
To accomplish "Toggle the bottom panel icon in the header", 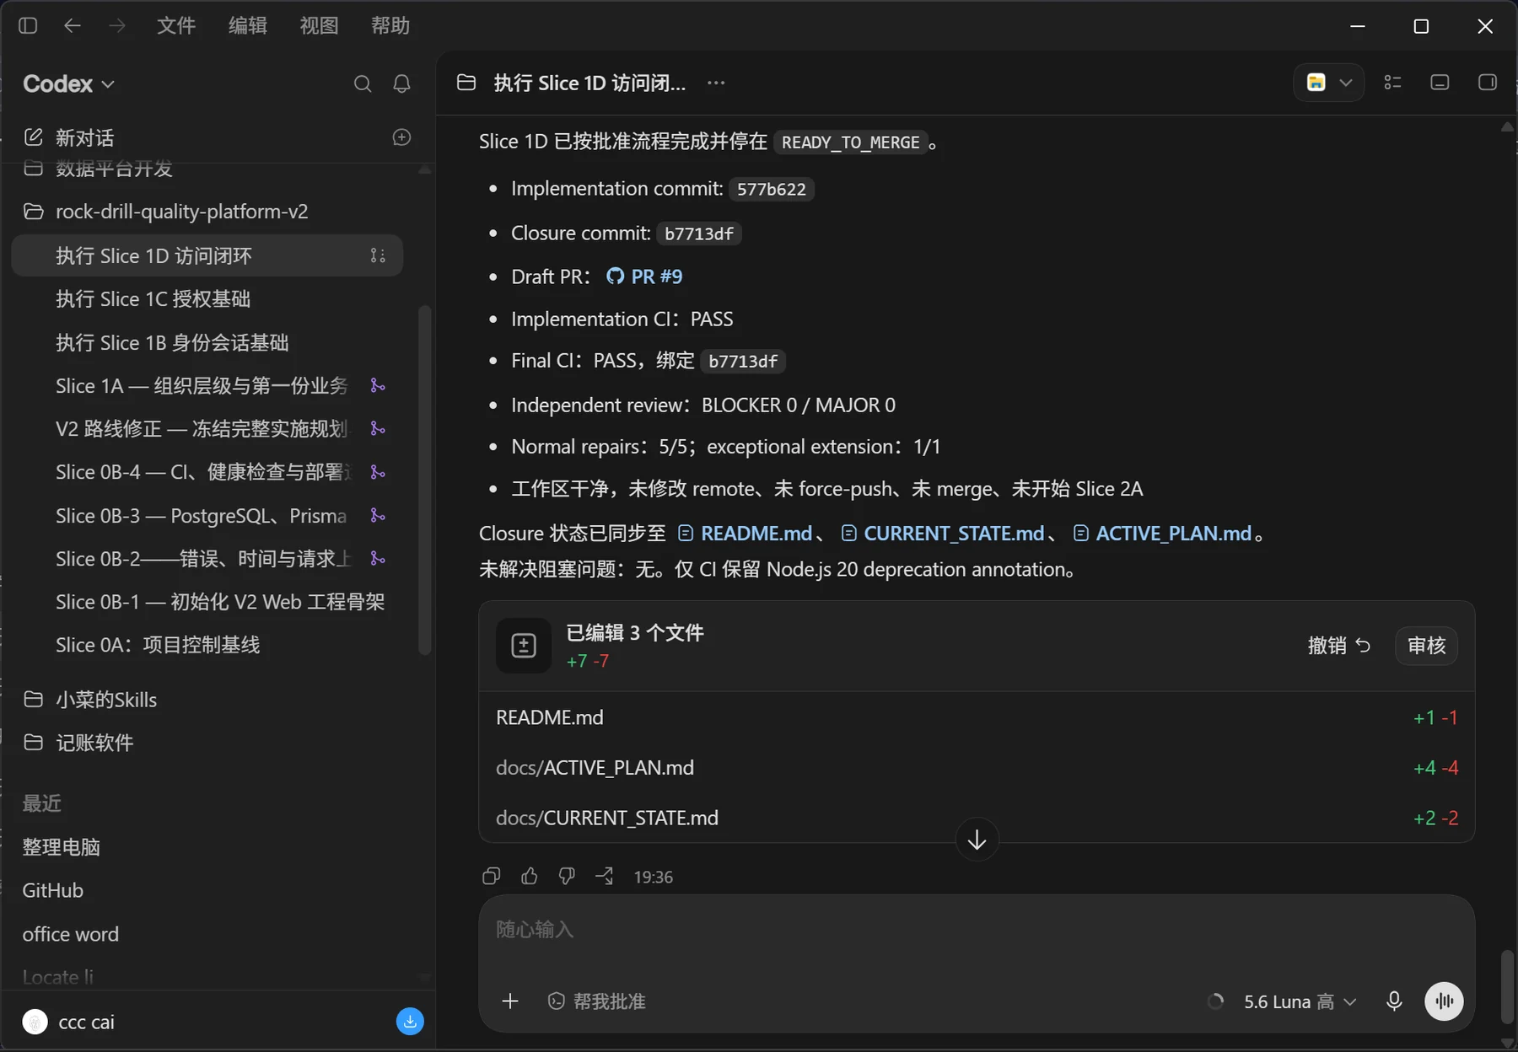I will [1440, 83].
